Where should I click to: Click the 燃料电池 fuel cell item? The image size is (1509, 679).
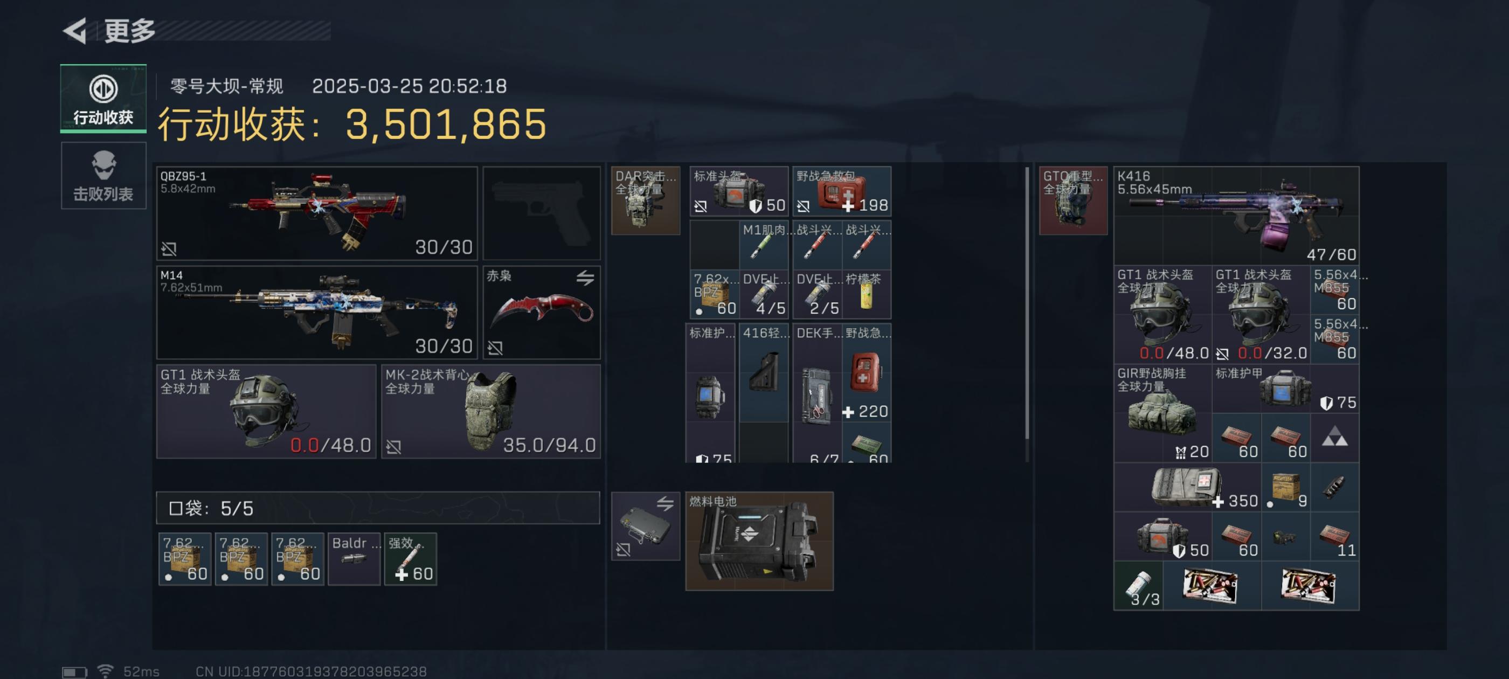click(760, 541)
